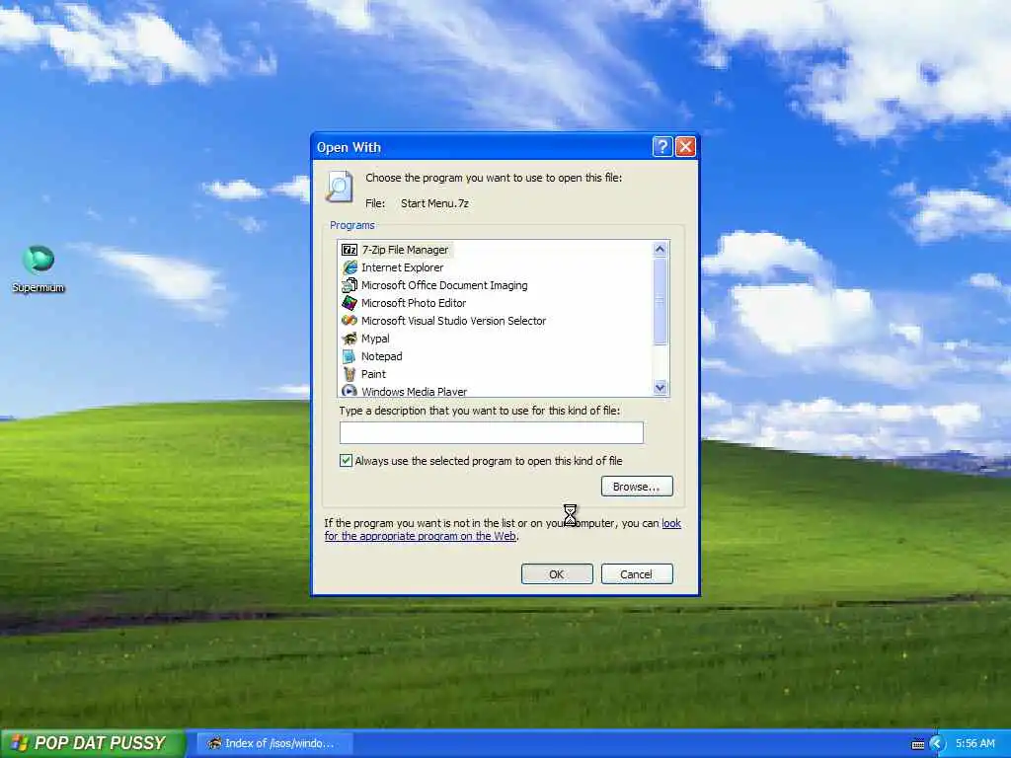Screen dimensions: 1011x758
Task: Uncheck Always use the selected program checkbox
Action: point(347,460)
